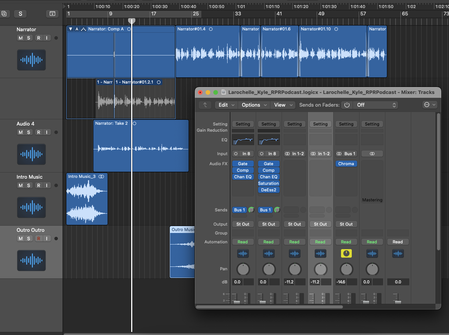Image resolution: width=449 pixels, height=335 pixels.
Task: Select the Narrator#01.4 region
Action: [x=208, y=52]
